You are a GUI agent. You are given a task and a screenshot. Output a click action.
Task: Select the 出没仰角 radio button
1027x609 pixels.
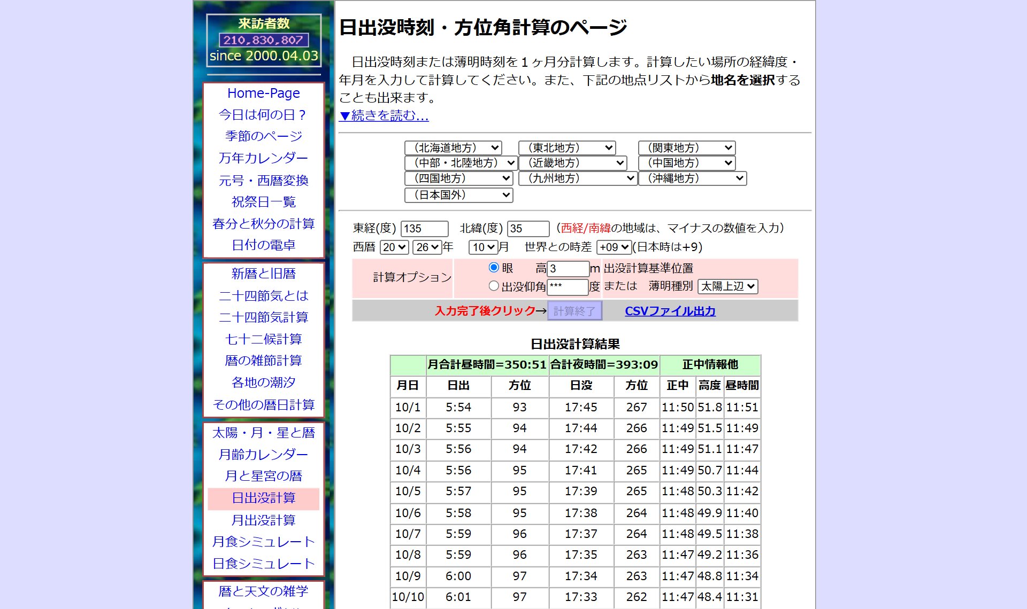pyautogui.click(x=494, y=286)
